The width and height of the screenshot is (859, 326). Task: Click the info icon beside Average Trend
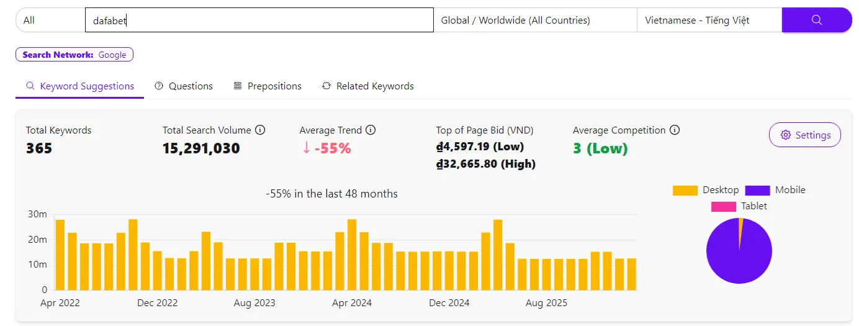pyautogui.click(x=371, y=130)
